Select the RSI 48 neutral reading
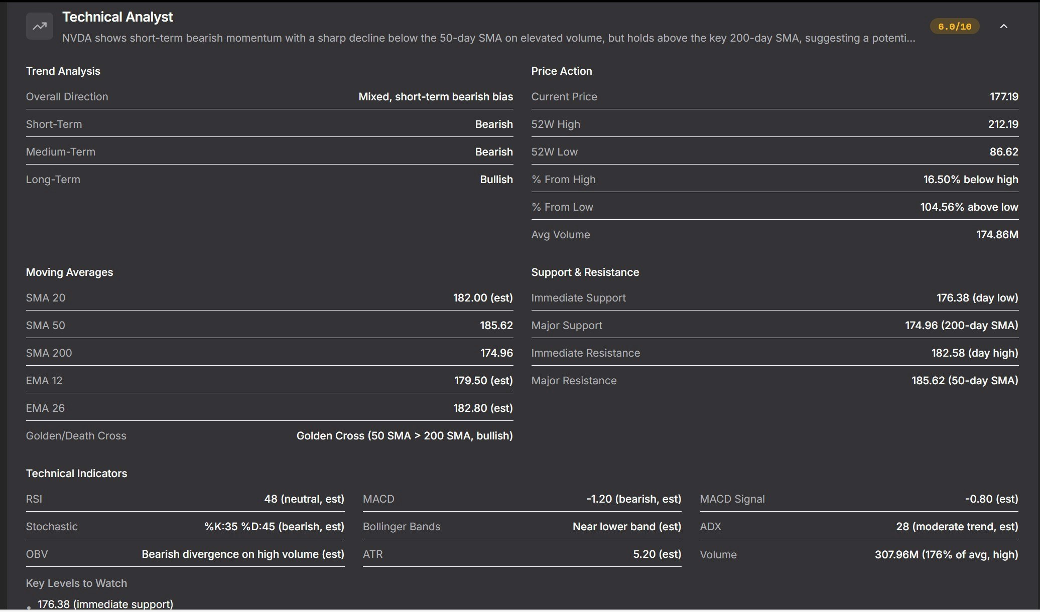Viewport: 1040px width, 612px height. (304, 499)
